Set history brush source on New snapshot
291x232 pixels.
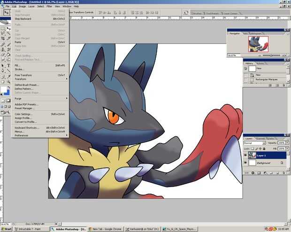pyautogui.click(x=246, y=69)
